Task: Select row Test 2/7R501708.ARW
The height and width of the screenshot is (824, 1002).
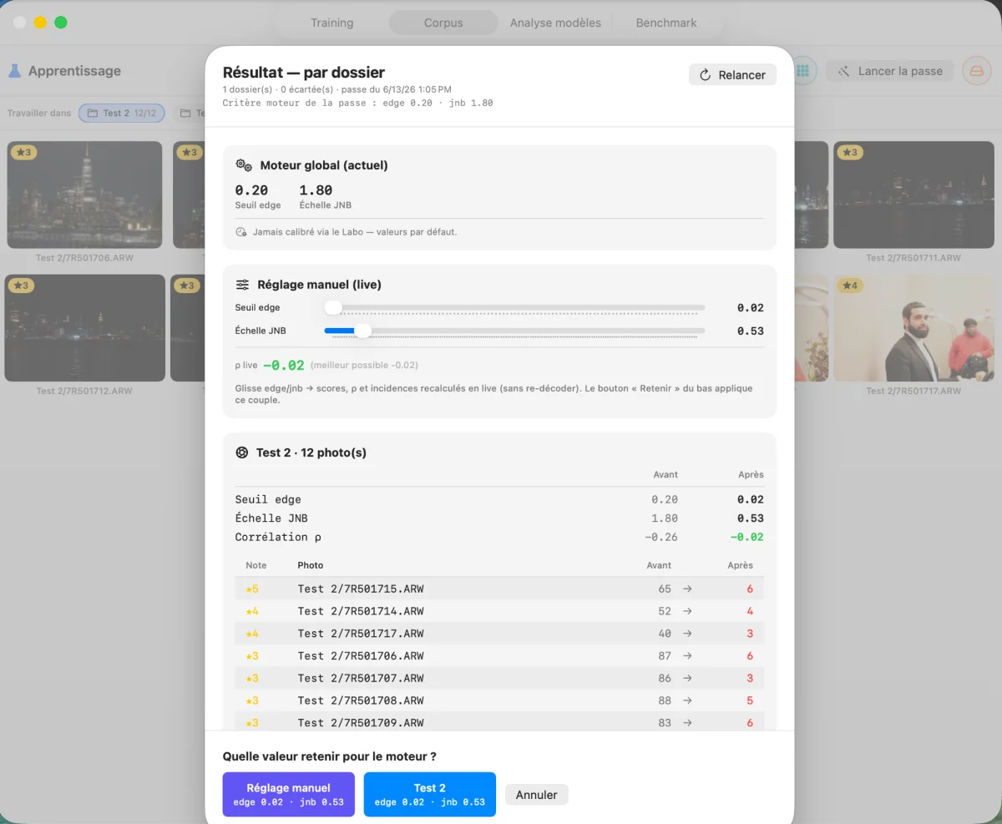Action: tap(499, 700)
